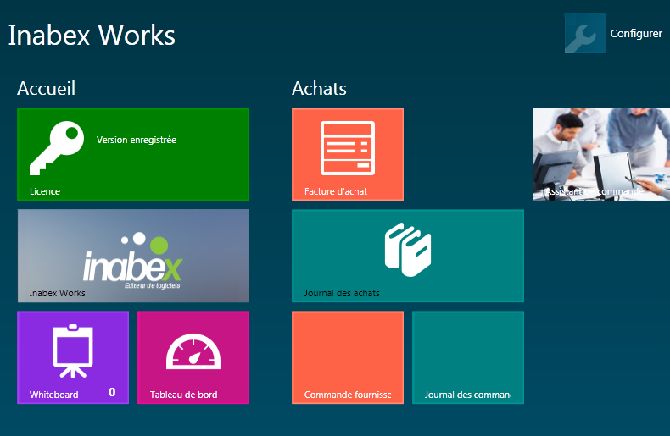Open the teal Journal des commandes tile

(x=468, y=357)
